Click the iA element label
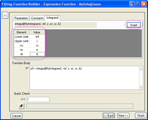Viewport: 148px width, 120px height. click(x=22, y=54)
